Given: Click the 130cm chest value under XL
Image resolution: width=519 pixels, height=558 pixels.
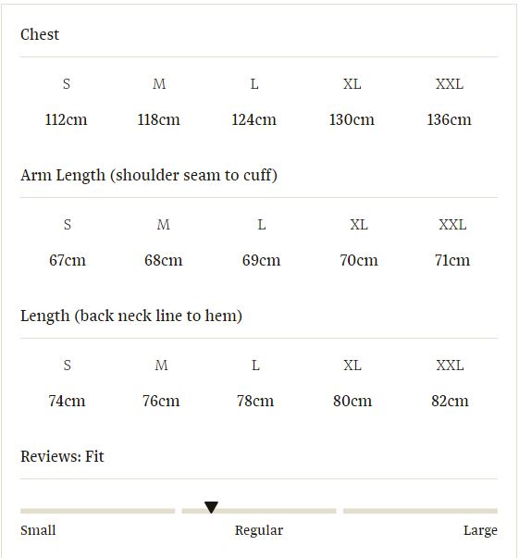Looking at the screenshot, I should [352, 119].
